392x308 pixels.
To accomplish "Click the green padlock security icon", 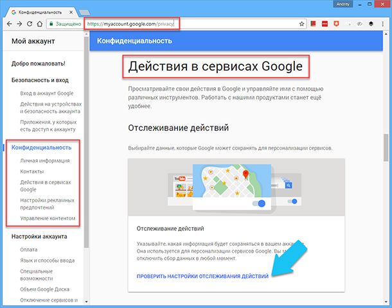I will pyautogui.click(x=51, y=24).
